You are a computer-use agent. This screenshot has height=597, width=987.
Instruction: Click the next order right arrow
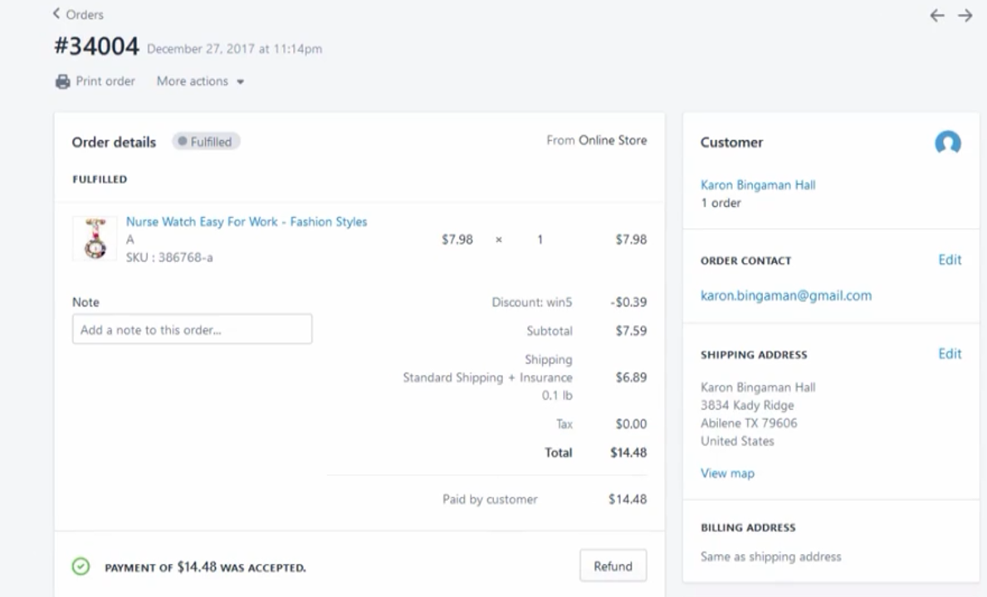pyautogui.click(x=965, y=16)
